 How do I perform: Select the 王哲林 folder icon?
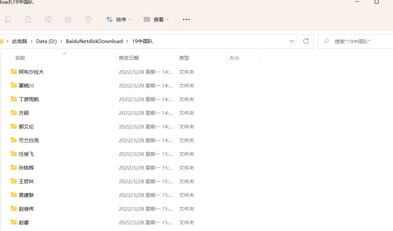tap(13, 181)
